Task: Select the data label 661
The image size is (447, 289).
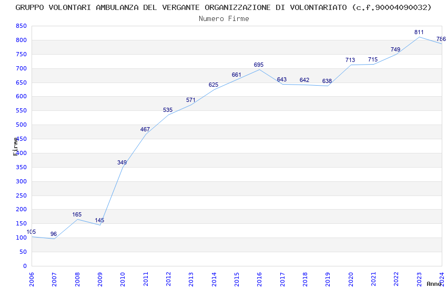Action: point(236,75)
